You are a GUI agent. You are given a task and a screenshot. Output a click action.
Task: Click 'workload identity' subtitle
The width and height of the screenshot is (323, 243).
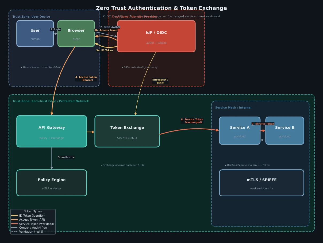click(262, 189)
